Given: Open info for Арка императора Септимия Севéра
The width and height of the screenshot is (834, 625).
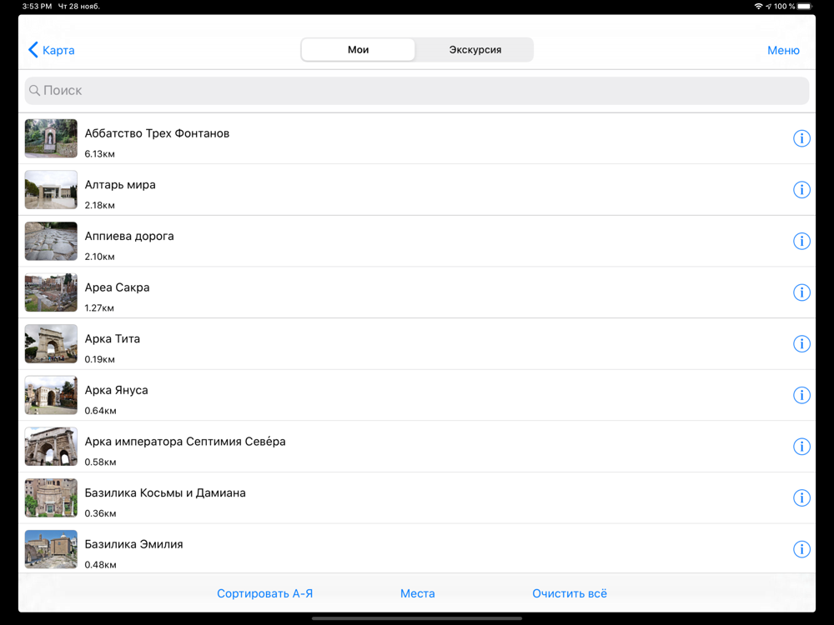Looking at the screenshot, I should (801, 447).
